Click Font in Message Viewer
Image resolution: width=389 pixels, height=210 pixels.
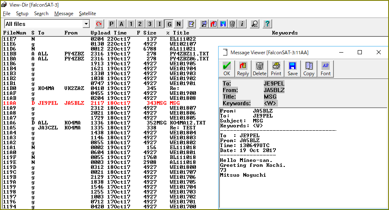(x=326, y=69)
